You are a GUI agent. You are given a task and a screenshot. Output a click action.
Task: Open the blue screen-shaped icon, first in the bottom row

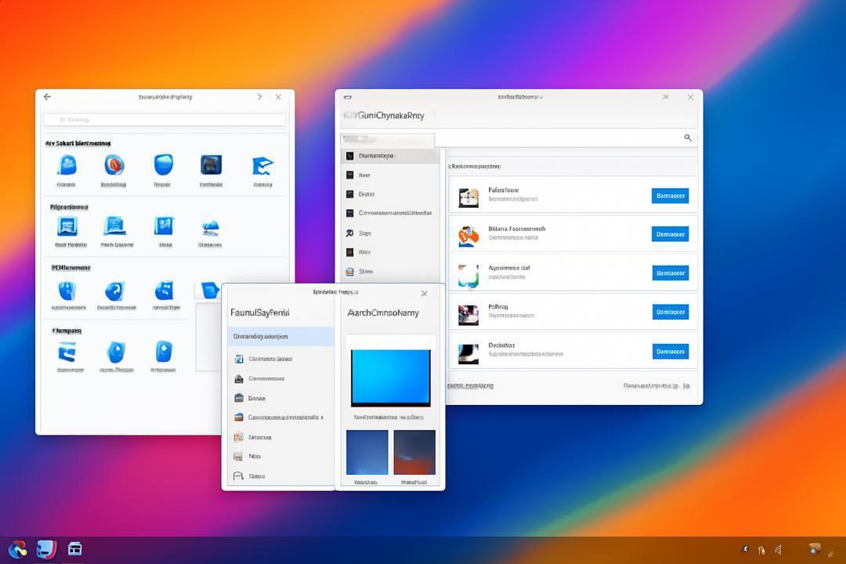tap(67, 352)
